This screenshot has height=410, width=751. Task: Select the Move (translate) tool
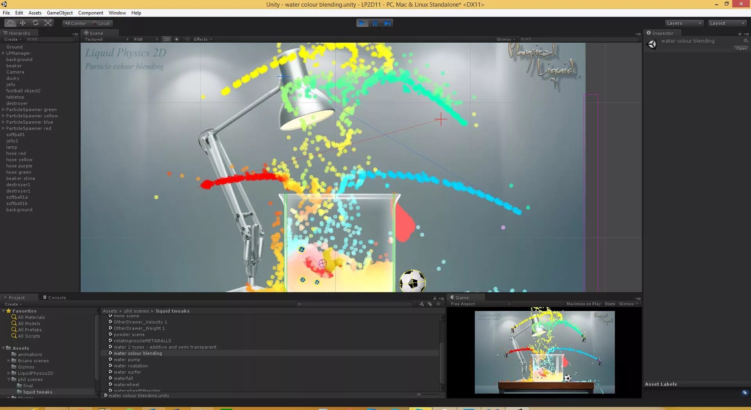point(23,23)
